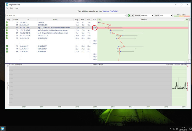The width and height of the screenshot is (192, 131).
Task: Open the Focus Auto dropdown
Action: pyautogui.click(x=166, y=15)
